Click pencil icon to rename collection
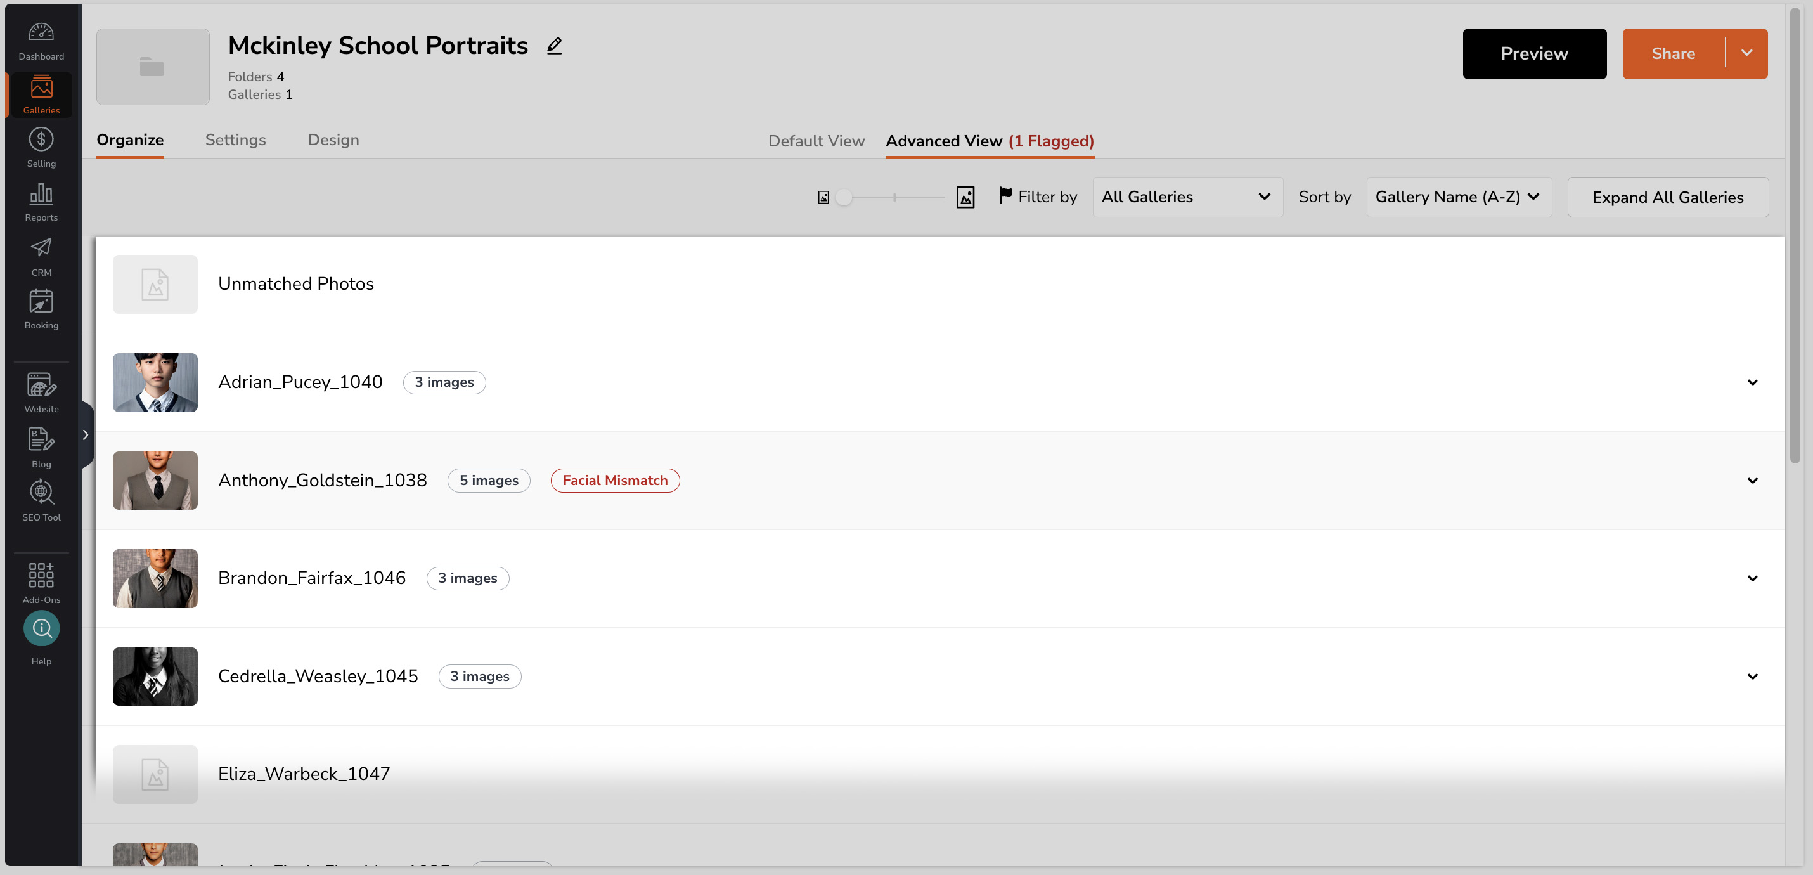The image size is (1813, 875). [x=555, y=46]
